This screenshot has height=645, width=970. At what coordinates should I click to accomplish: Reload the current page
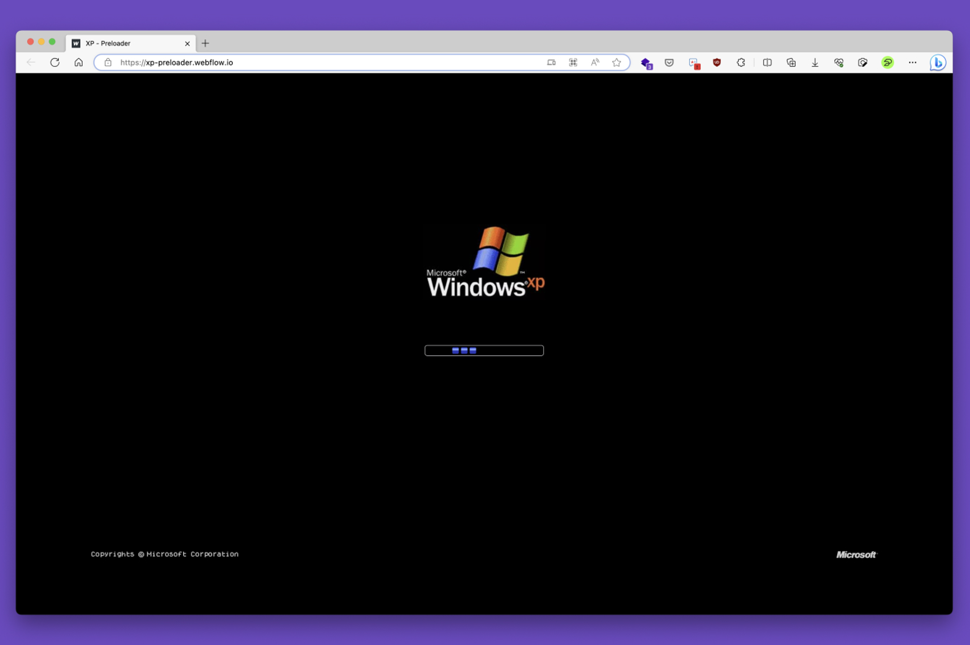click(55, 62)
